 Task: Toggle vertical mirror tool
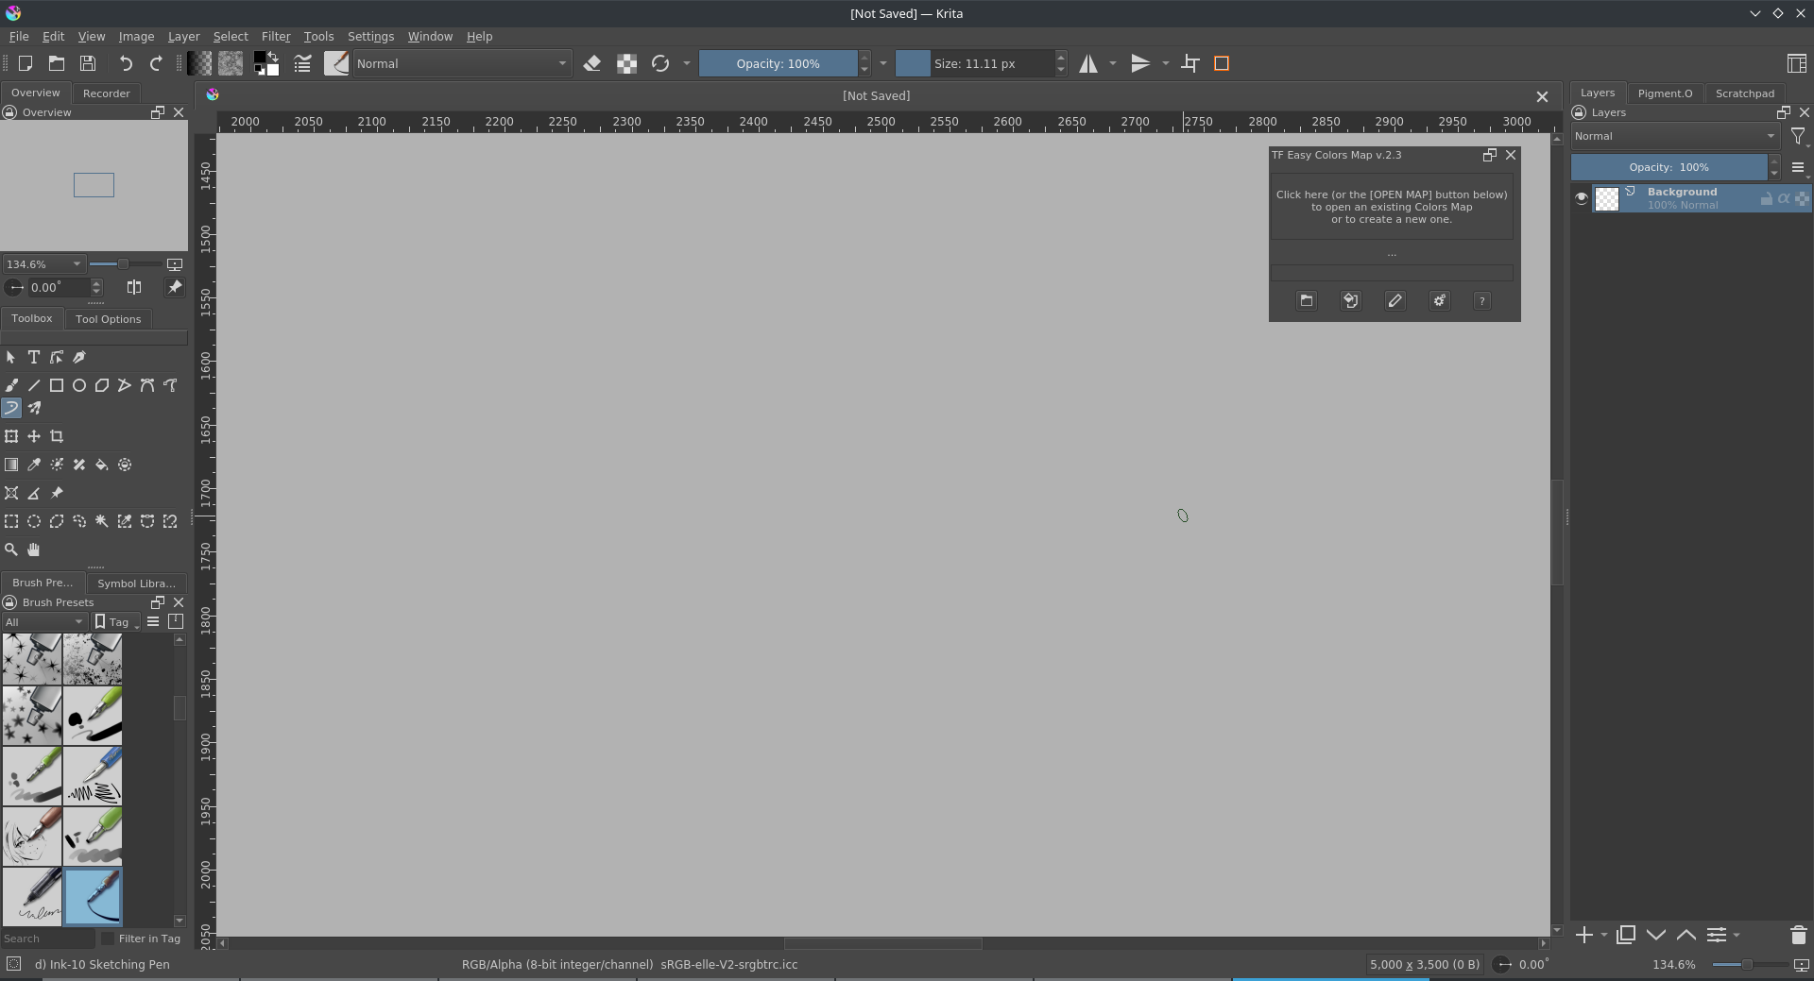coord(1140,63)
